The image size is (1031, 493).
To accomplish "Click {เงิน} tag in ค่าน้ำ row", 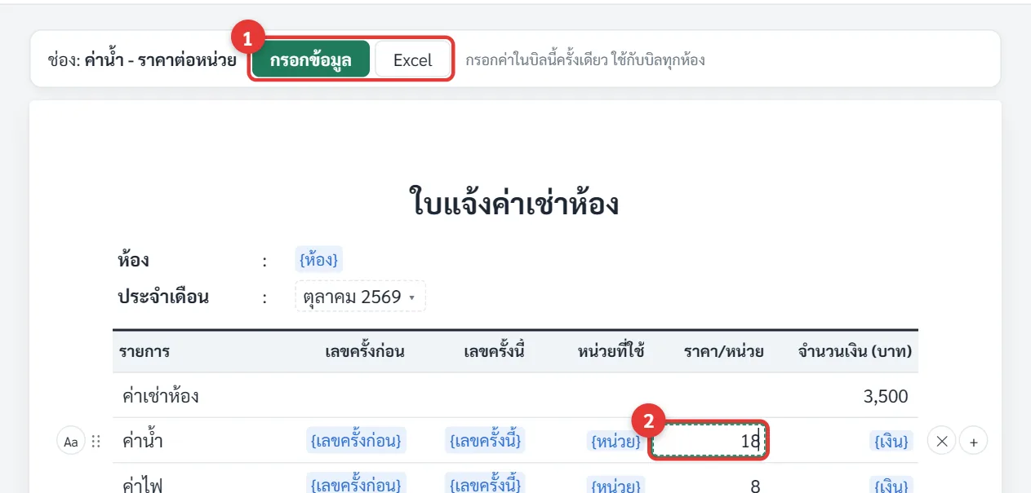I will click(x=891, y=442).
